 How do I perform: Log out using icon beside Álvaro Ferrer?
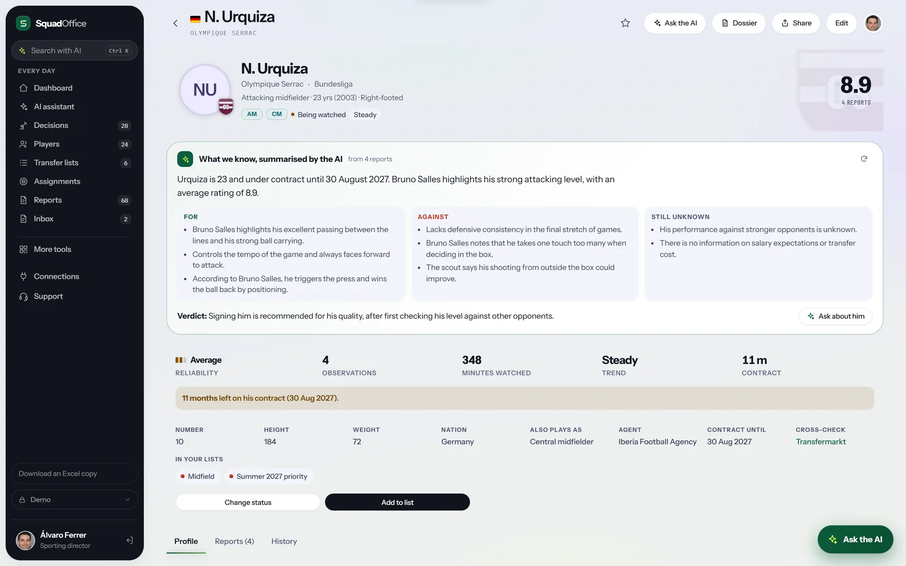pos(130,541)
